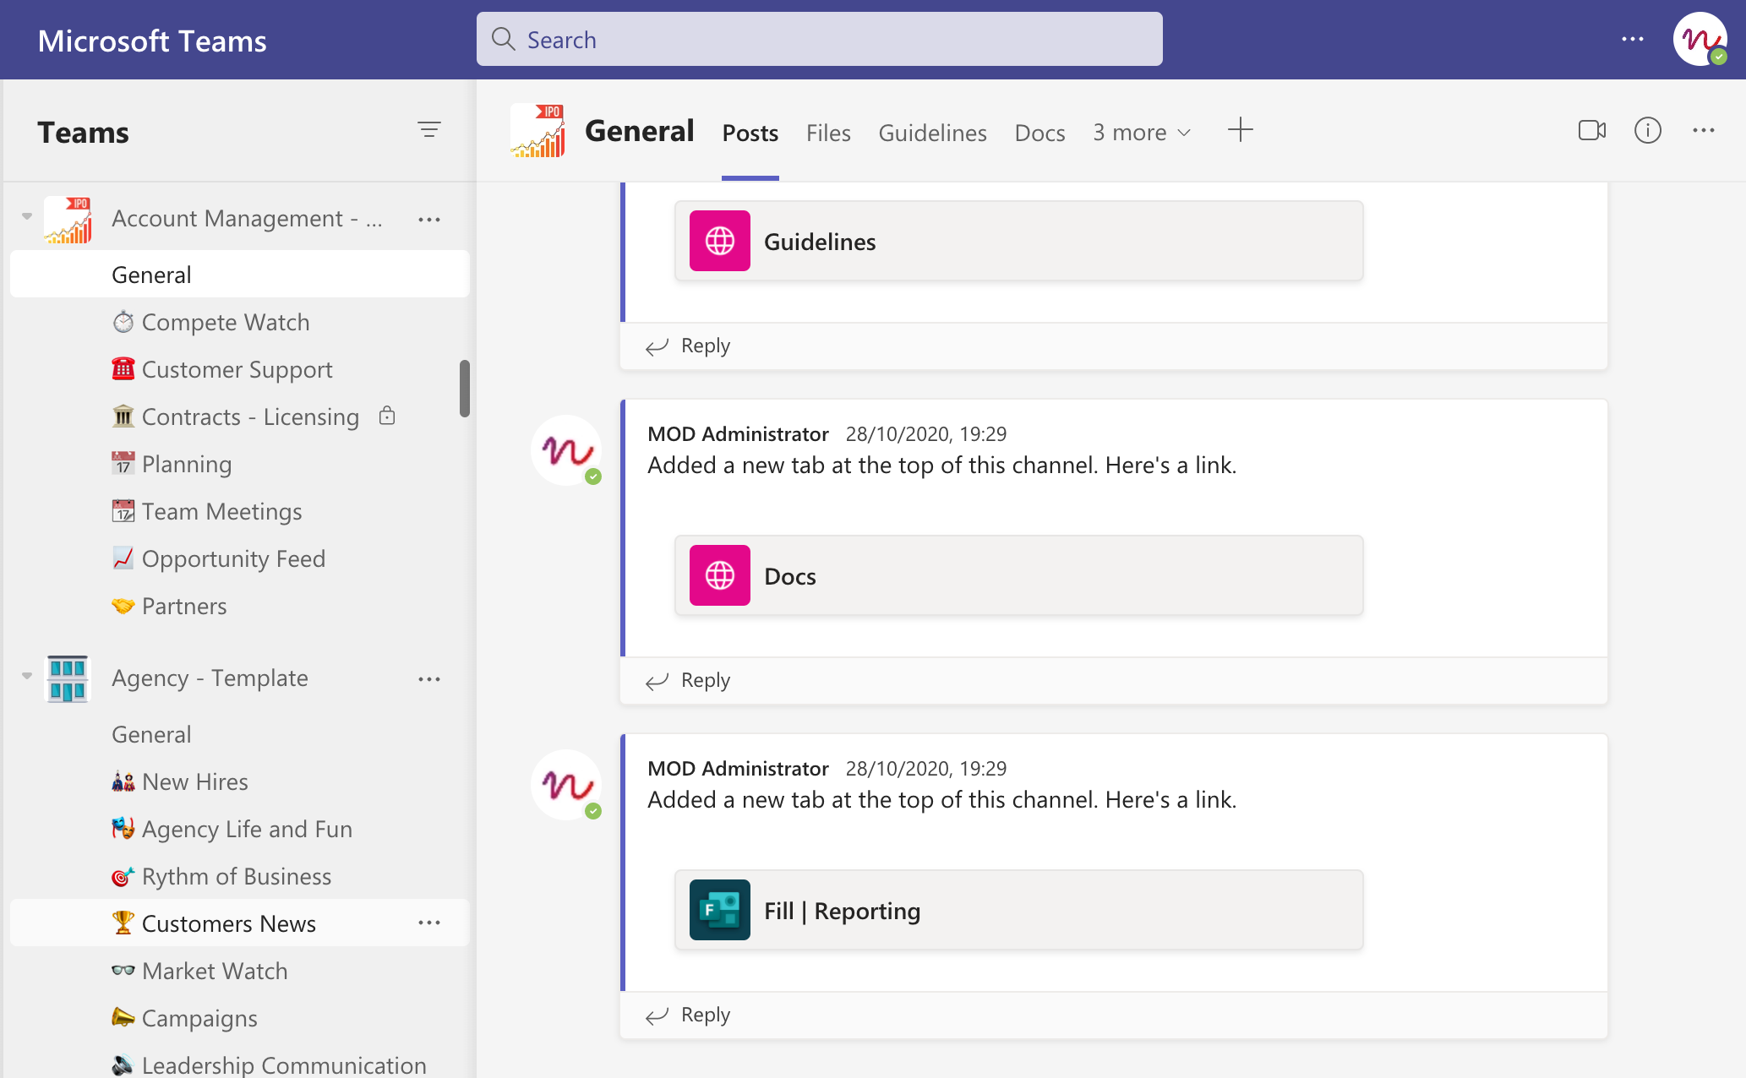
Task: Collapse the Agency - Template team list
Action: (27, 676)
